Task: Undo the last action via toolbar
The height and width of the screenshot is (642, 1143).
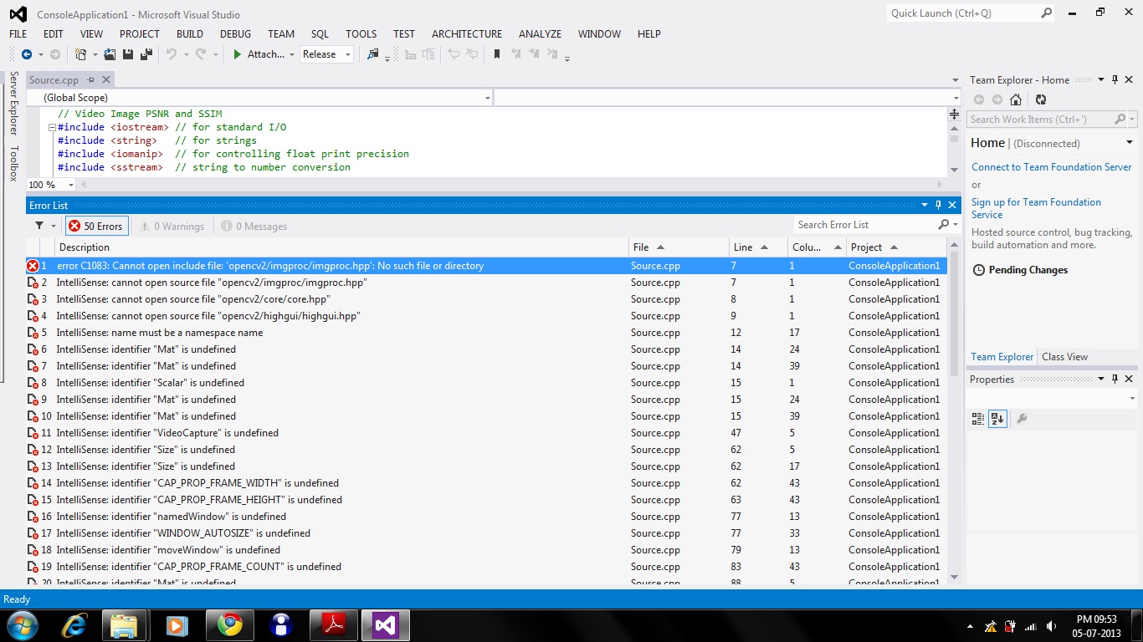Action: 172,54
